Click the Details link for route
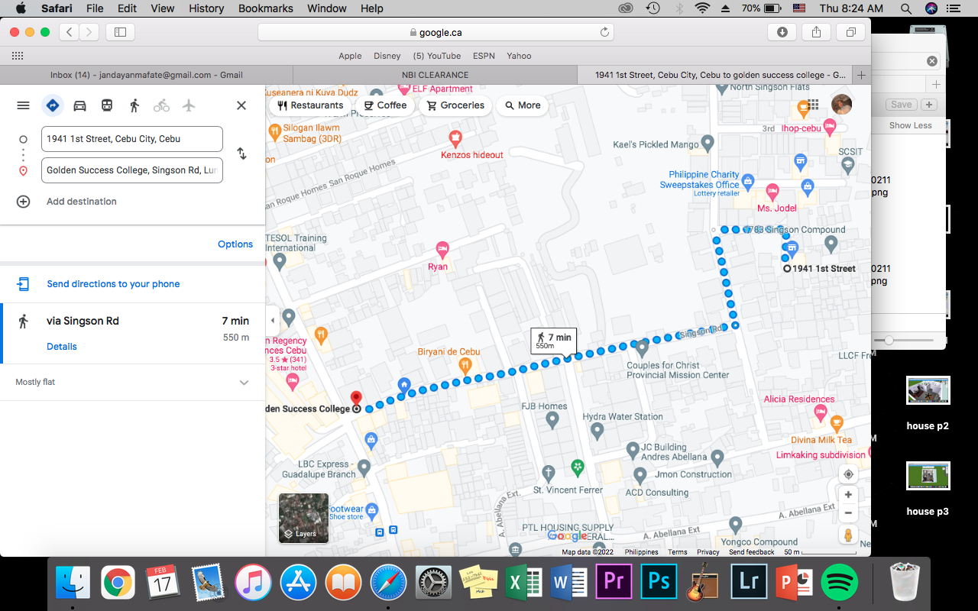The height and width of the screenshot is (611, 978). [62, 347]
